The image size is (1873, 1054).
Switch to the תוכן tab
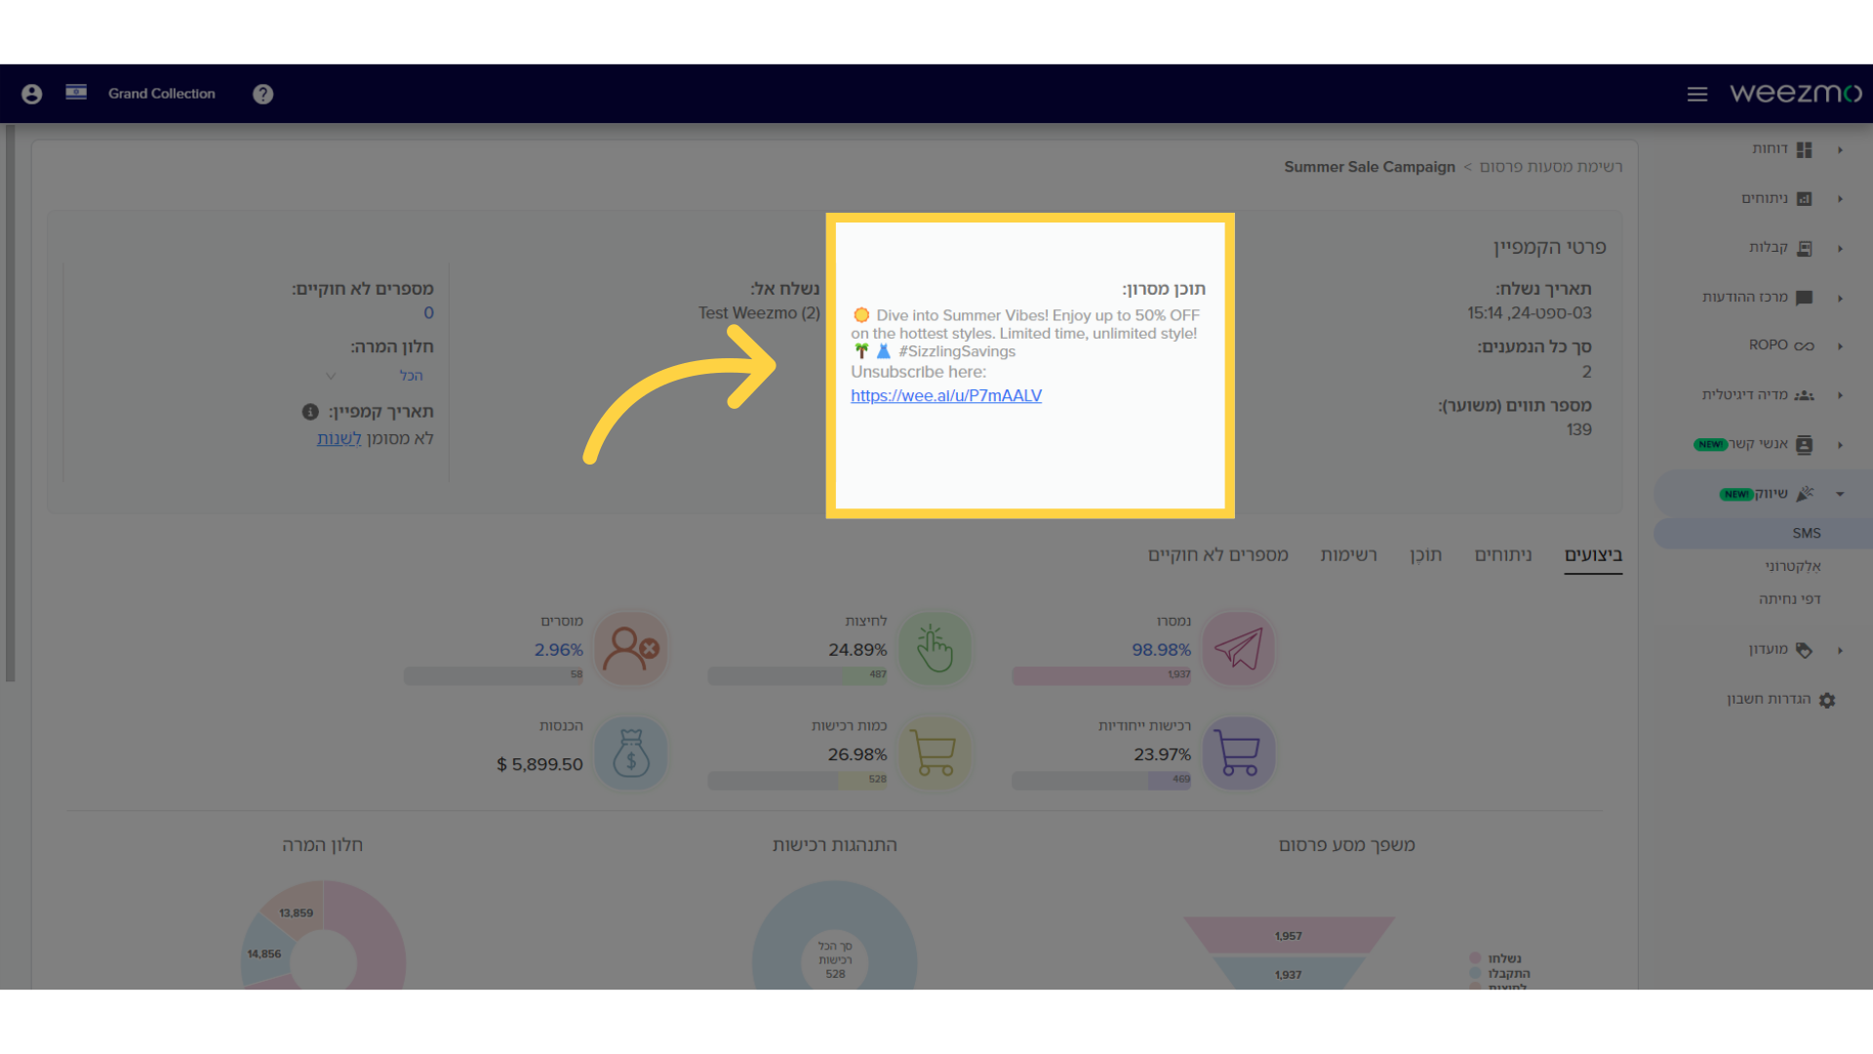[x=1425, y=555]
